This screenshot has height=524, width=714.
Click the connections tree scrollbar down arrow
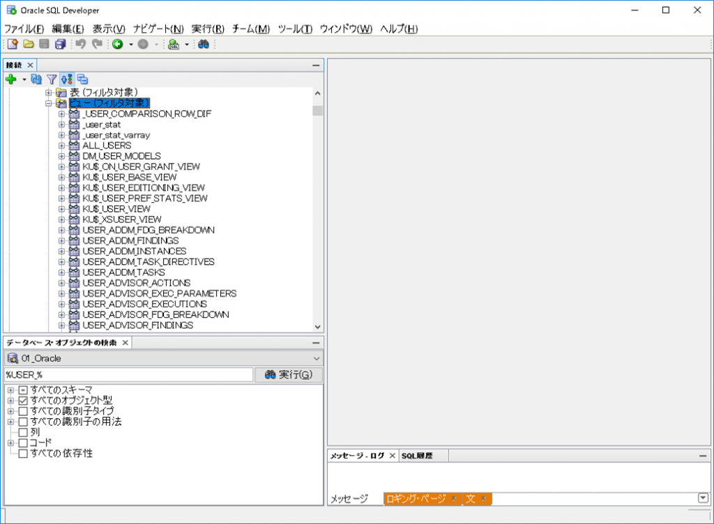[x=317, y=327]
